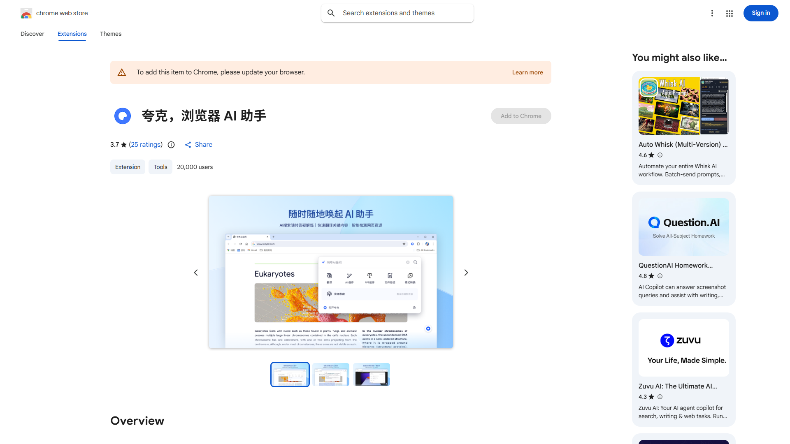Screen dimensions: 790x444
Task: Click the search magnifier icon
Action: point(331,13)
